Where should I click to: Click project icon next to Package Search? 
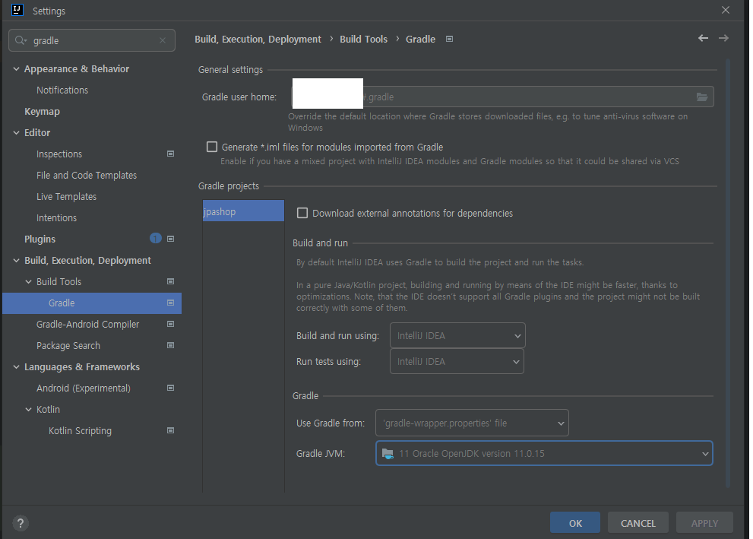[170, 345]
